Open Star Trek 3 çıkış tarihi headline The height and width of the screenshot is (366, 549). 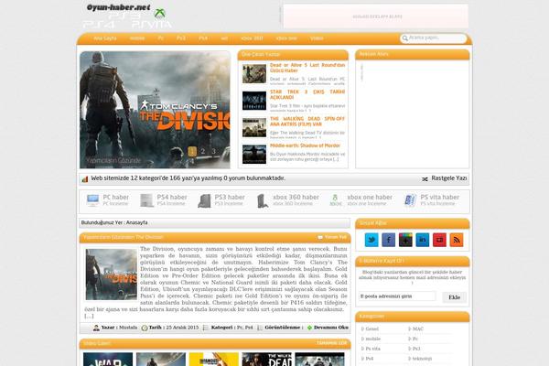(307, 94)
